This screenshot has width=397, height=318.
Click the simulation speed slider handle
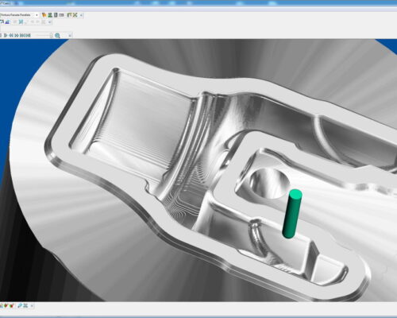point(52,35)
